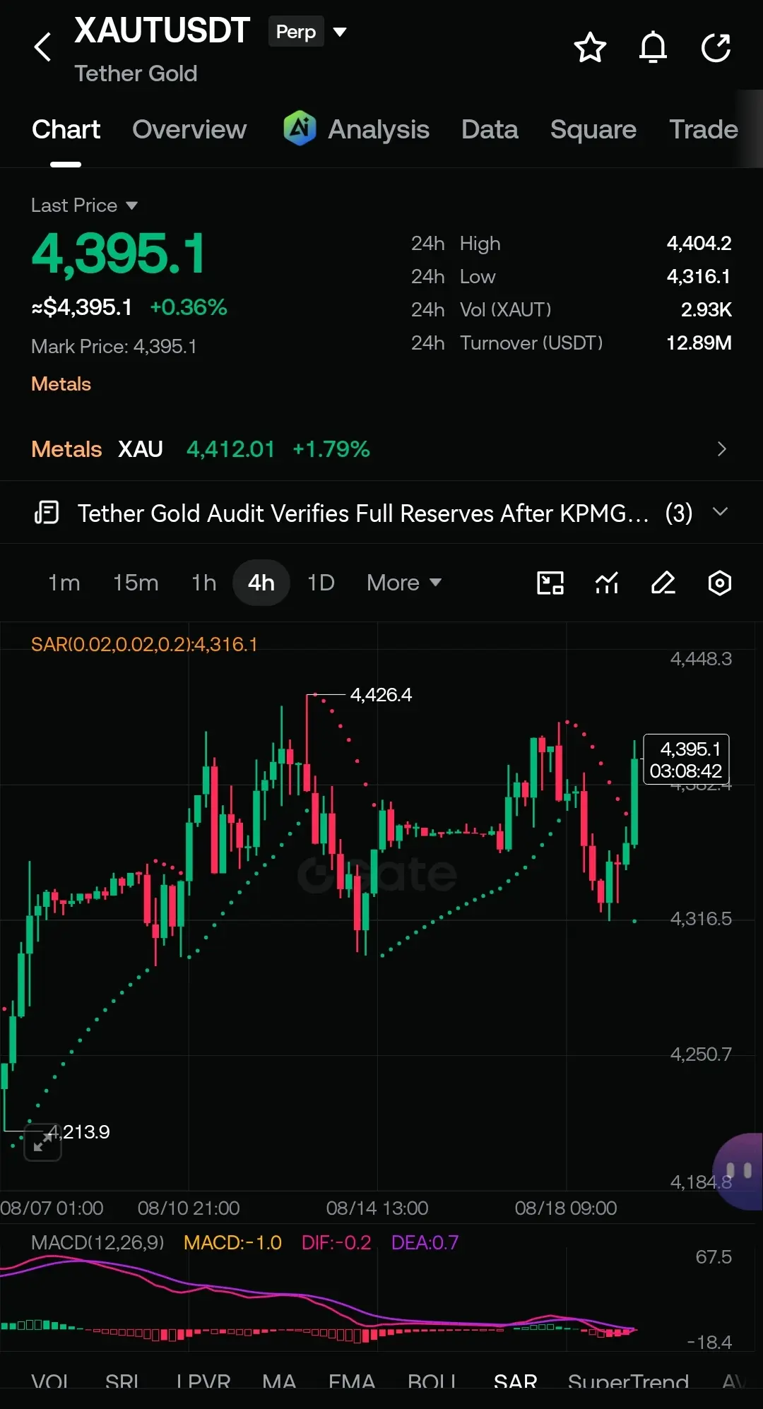Open price alert bell icon

[653, 47]
